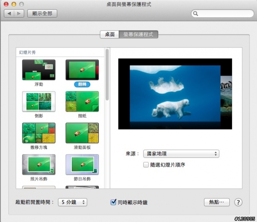Focus the search field in the toolbar
This screenshot has height=222, width=257.
[222, 13]
